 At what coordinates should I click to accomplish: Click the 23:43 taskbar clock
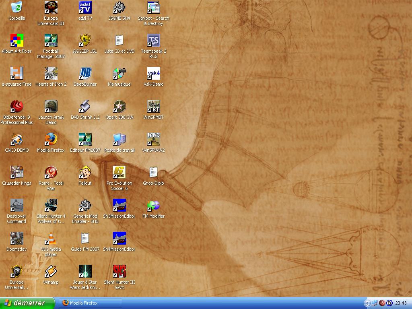pyautogui.click(x=401, y=303)
